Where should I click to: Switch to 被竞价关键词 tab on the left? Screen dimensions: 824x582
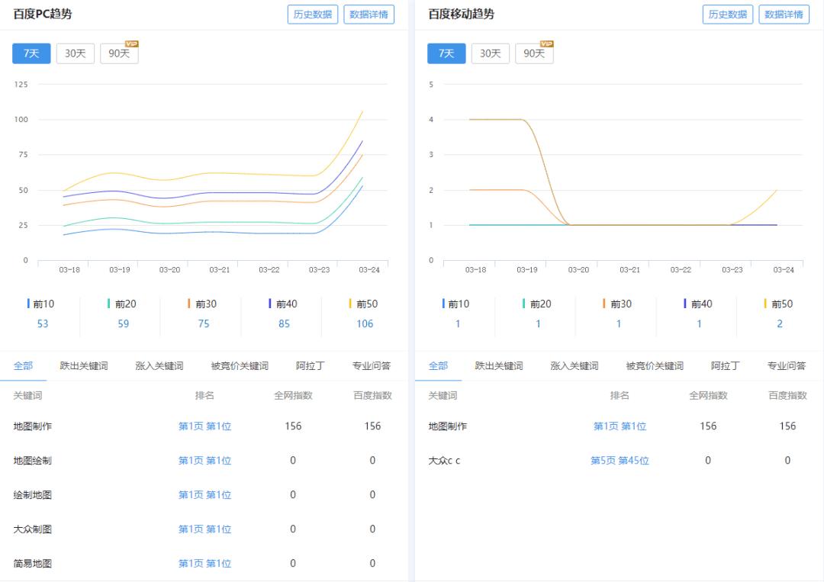coord(238,365)
